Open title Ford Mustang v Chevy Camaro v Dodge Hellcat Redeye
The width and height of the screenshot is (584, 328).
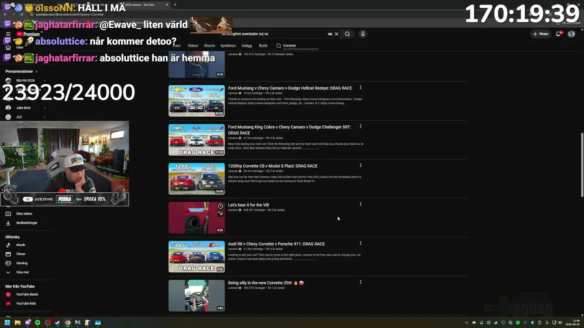290,88
